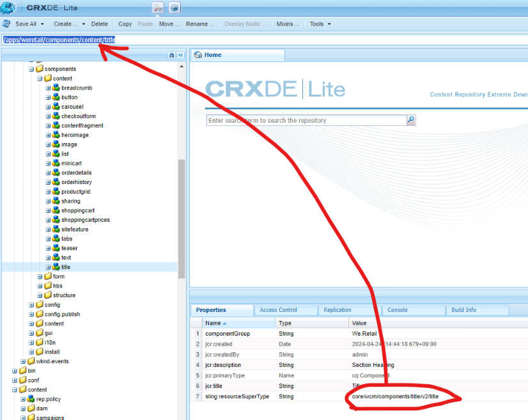The image size is (528, 420).
Task: Open the tools icon in header
Action: [158, 8]
